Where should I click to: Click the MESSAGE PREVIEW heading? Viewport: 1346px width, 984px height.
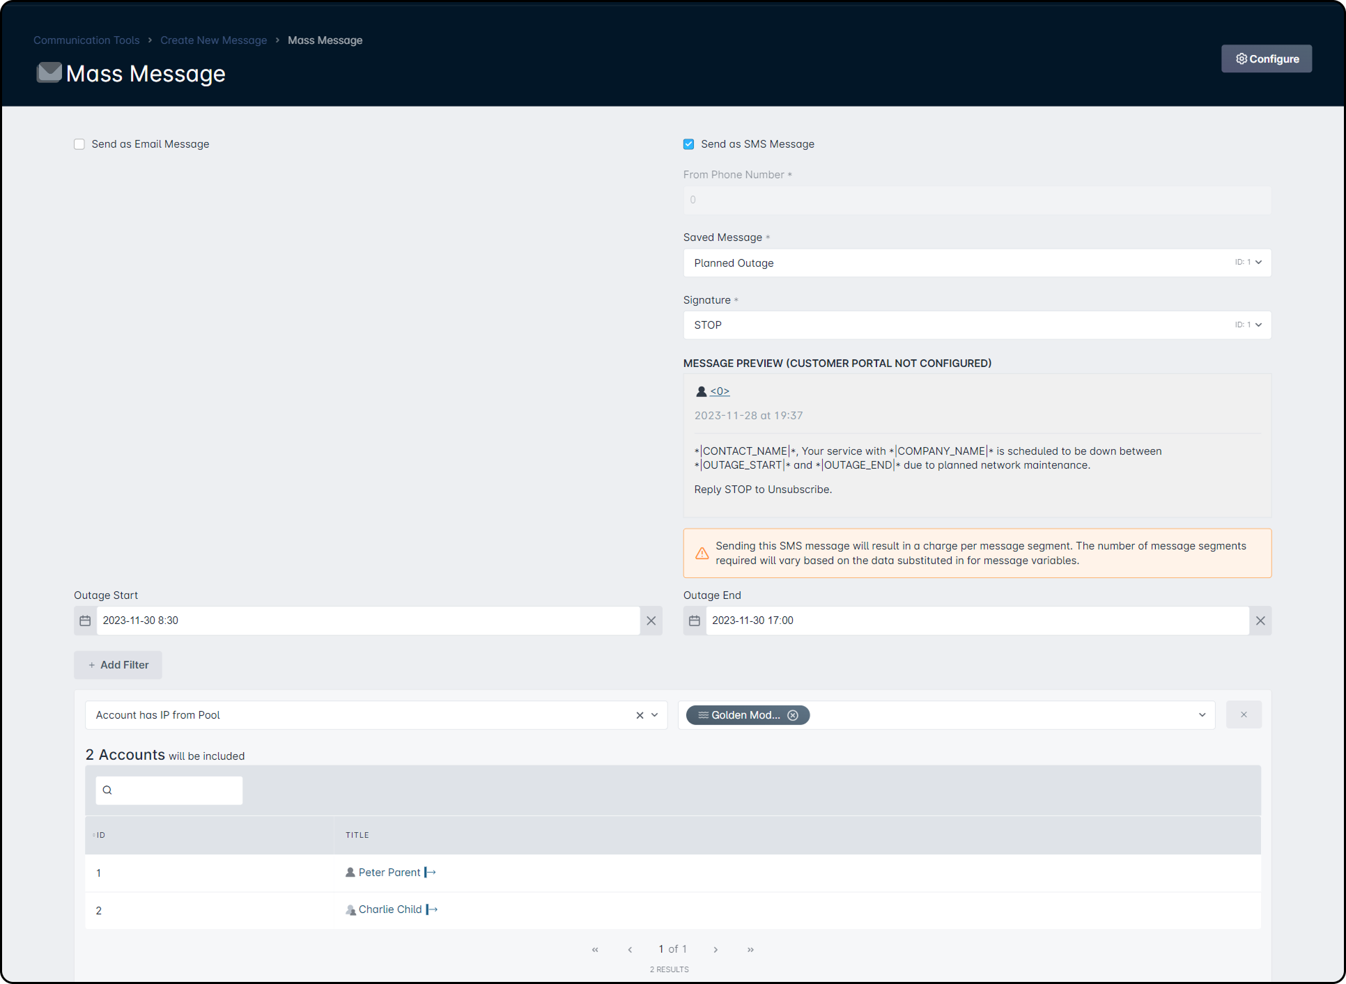837,364
